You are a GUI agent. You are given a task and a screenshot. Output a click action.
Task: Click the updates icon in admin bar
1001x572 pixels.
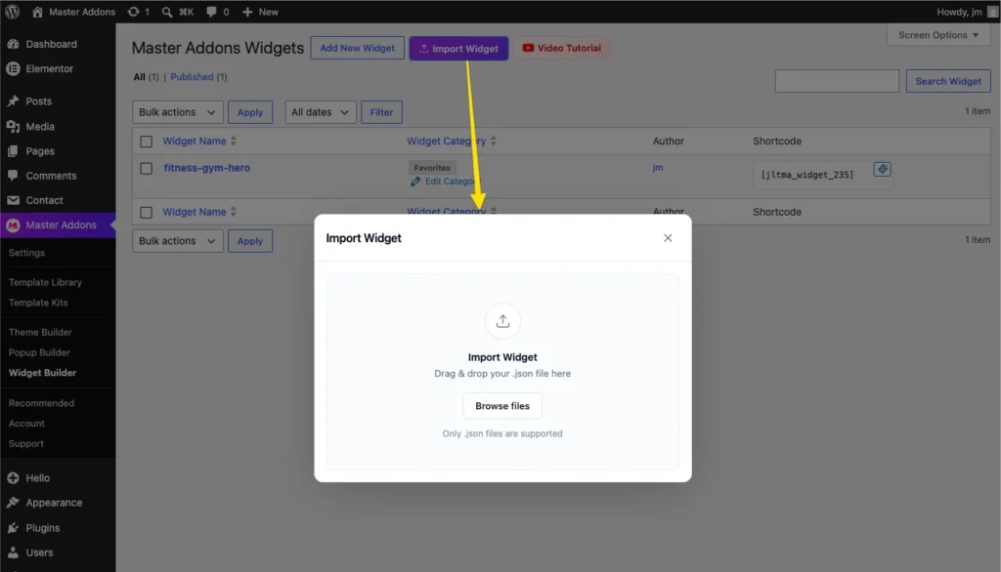133,12
